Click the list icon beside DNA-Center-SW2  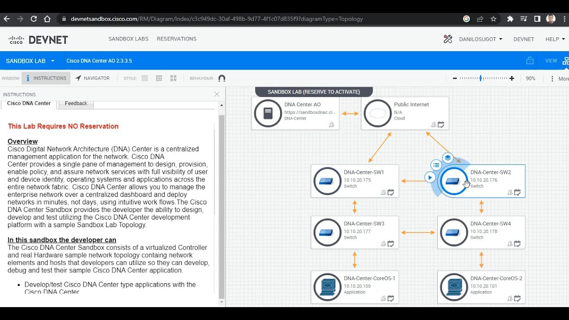click(436, 165)
